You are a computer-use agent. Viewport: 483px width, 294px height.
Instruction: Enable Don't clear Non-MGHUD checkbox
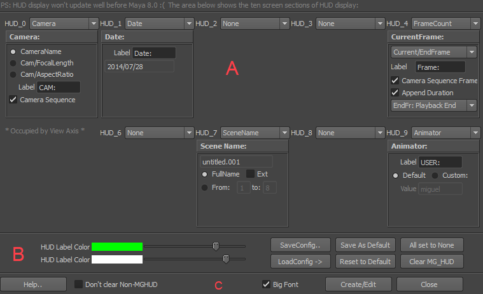click(x=79, y=284)
